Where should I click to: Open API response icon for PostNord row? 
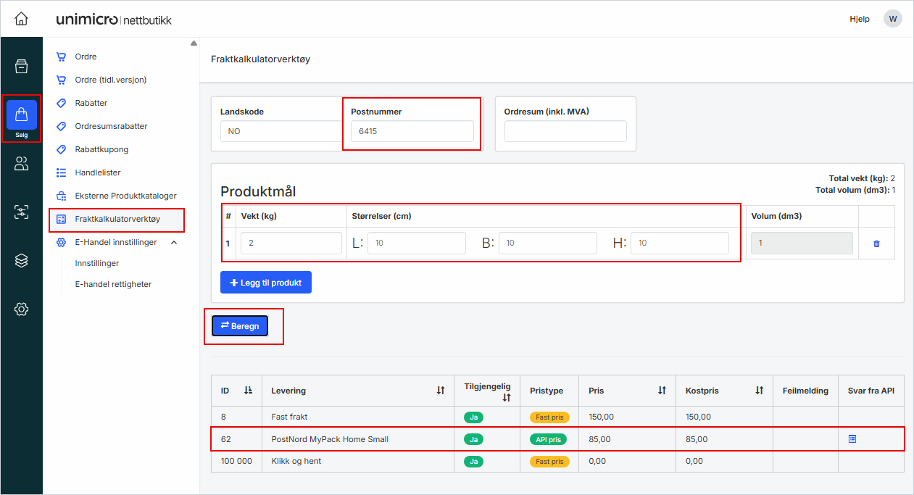(852, 439)
